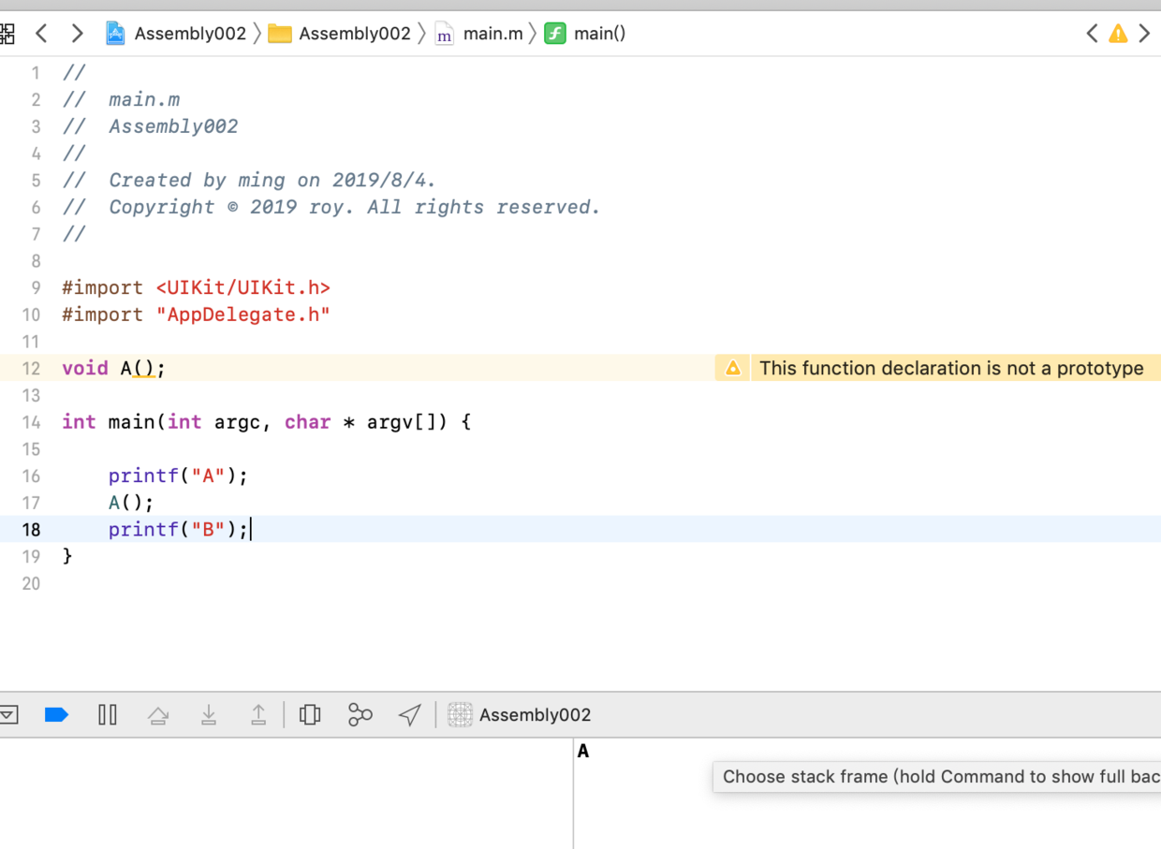Image resolution: width=1161 pixels, height=849 pixels.
Task: Open 'This function declaration is not a prototype' warning
Action: [951, 368]
